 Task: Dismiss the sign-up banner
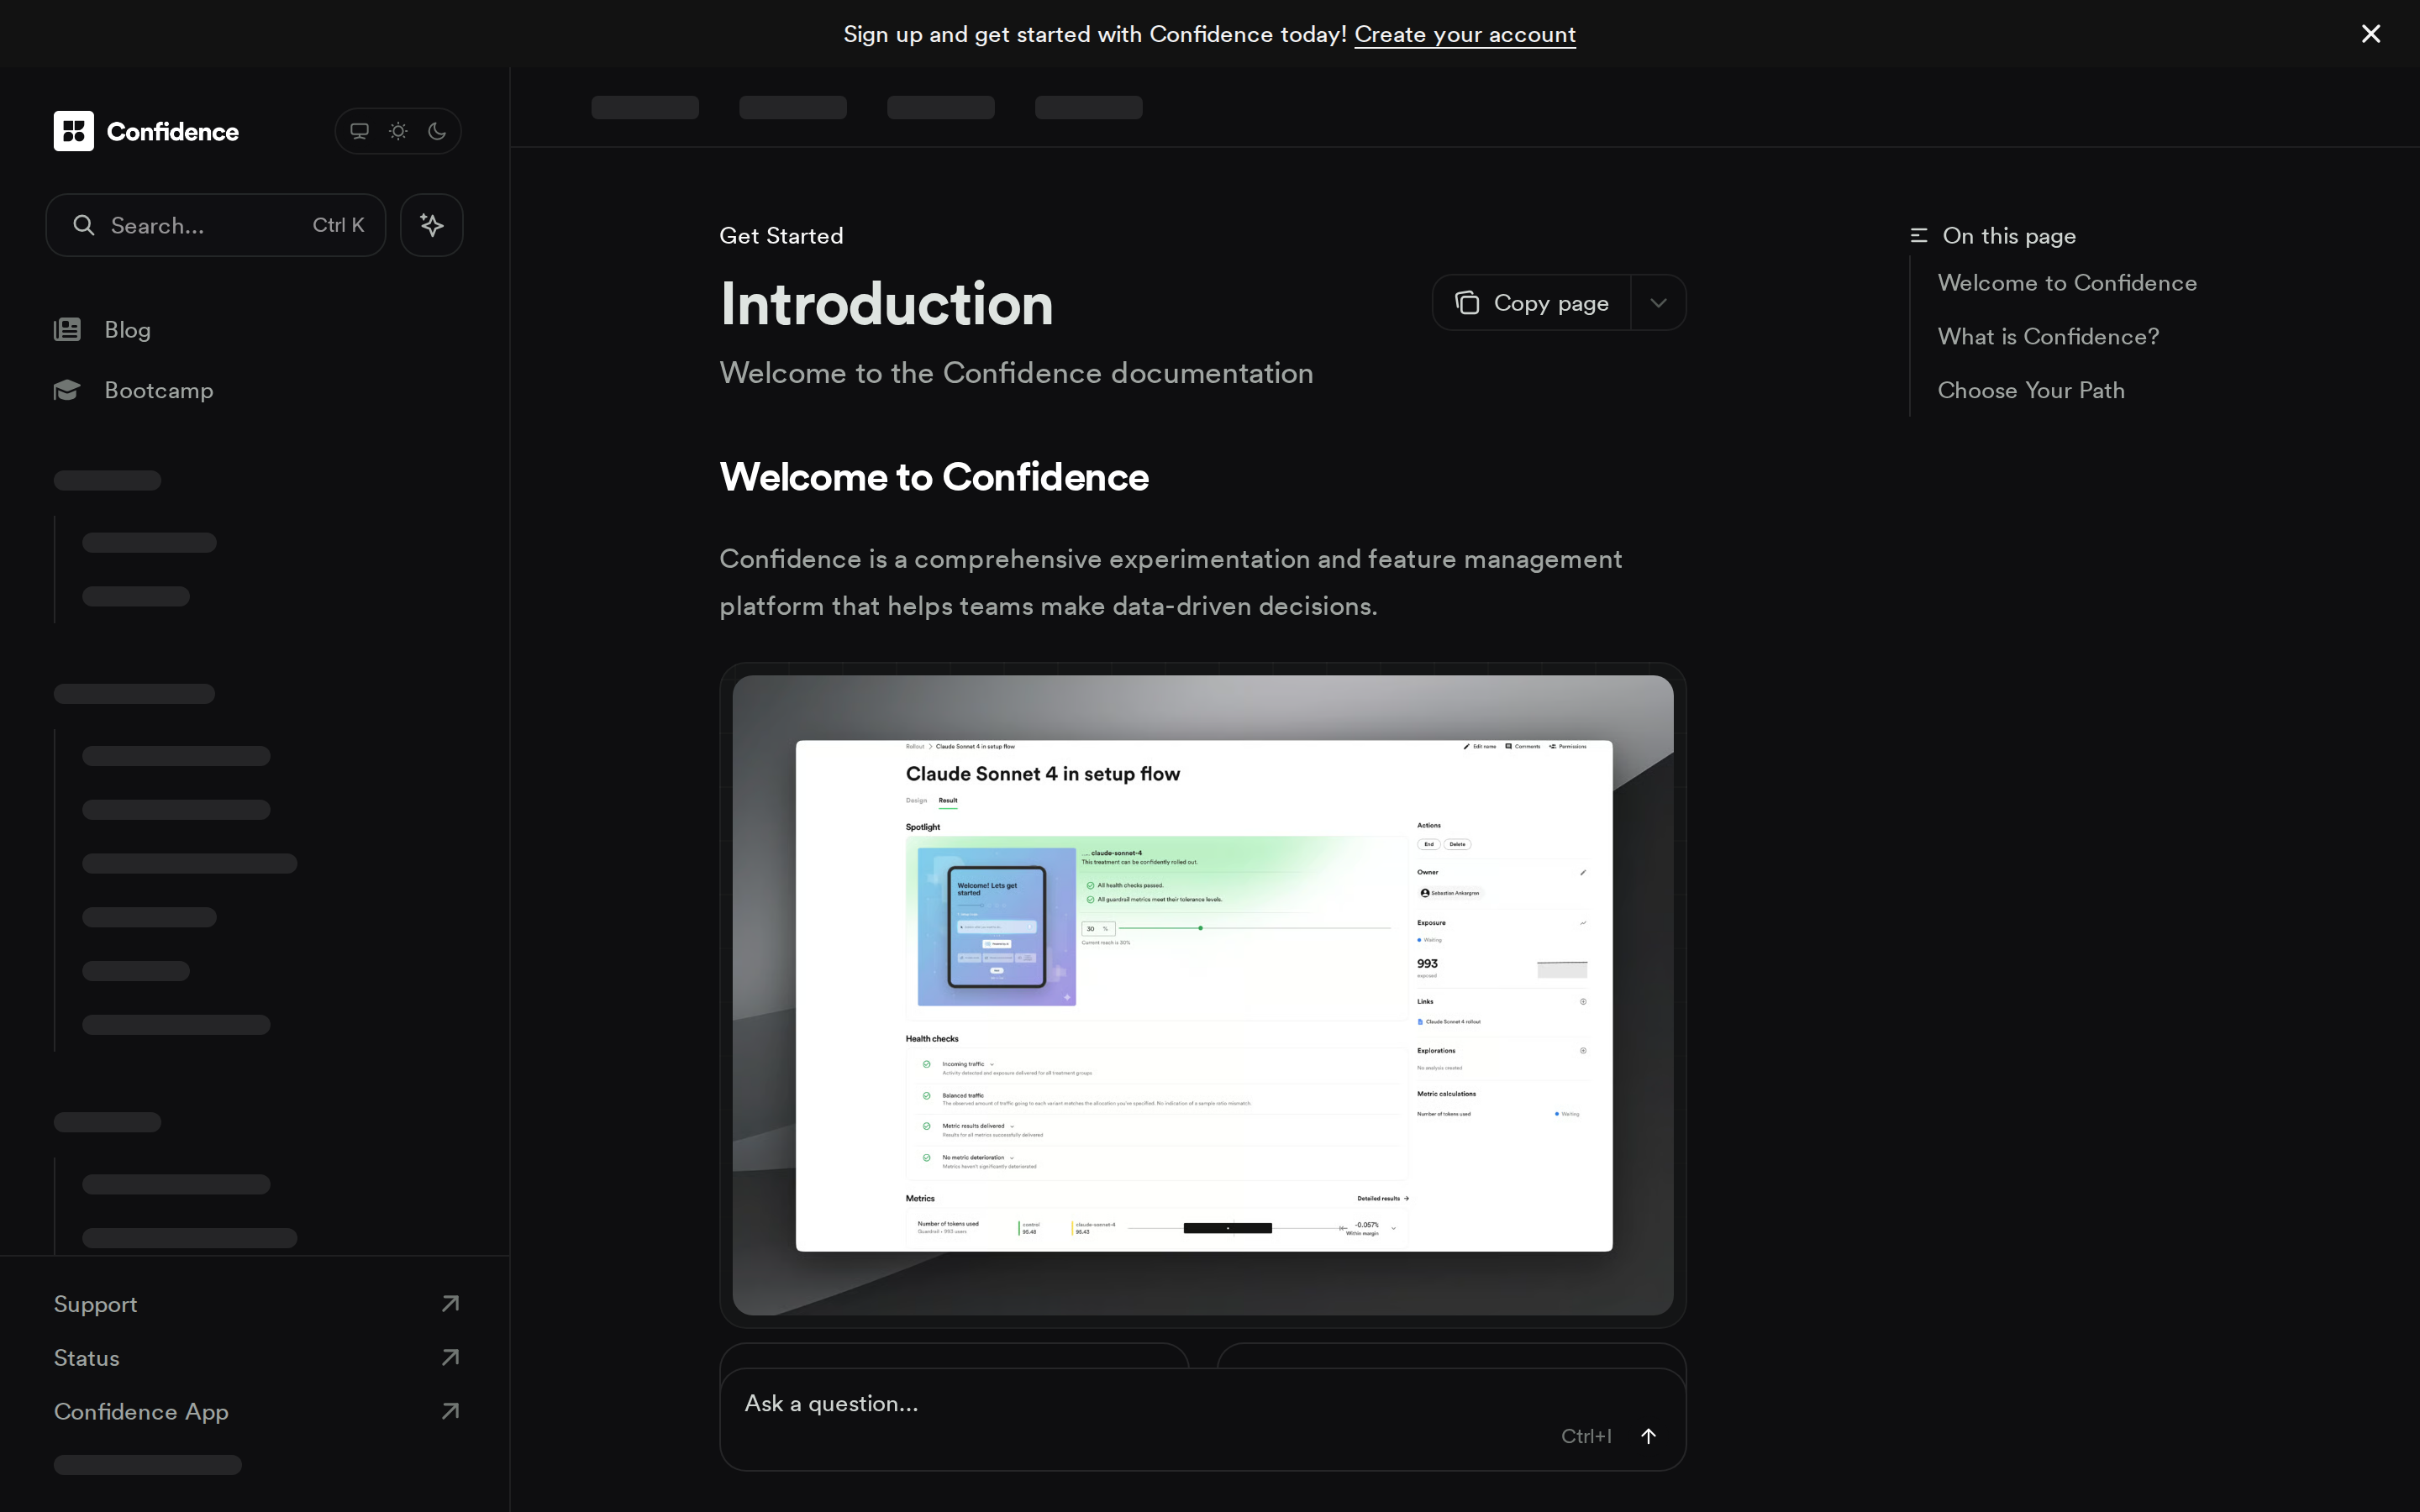click(2371, 34)
